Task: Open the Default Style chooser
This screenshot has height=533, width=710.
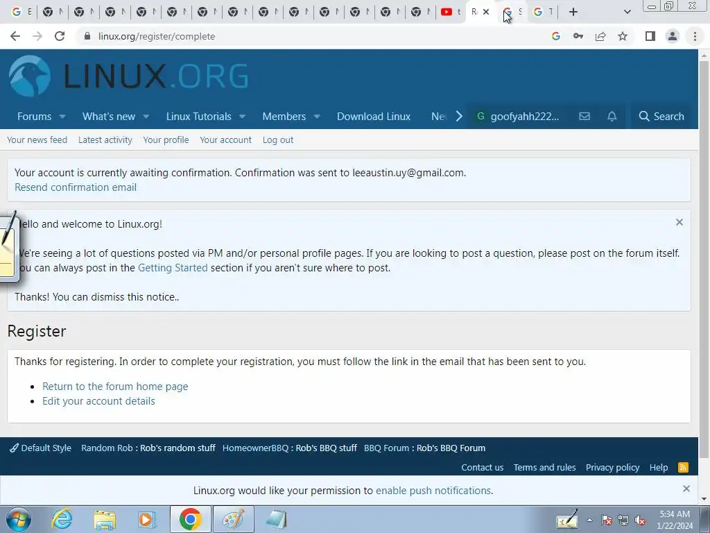Action: [40, 448]
